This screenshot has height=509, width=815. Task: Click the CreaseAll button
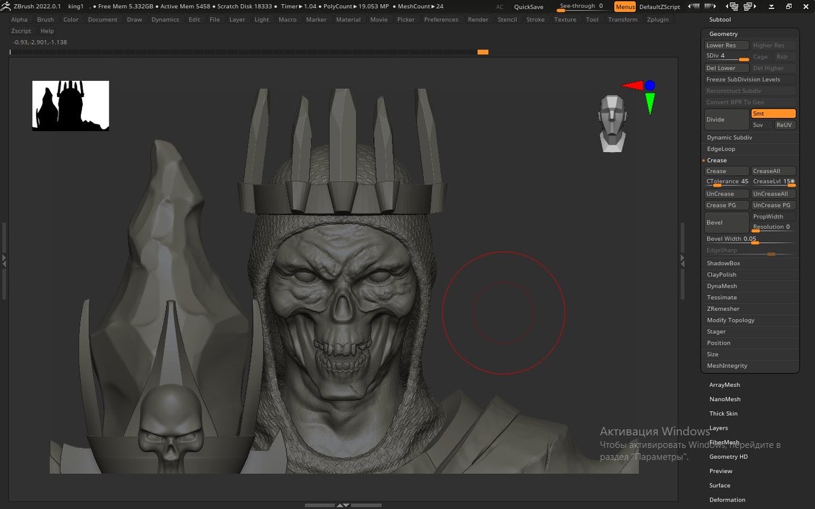point(773,171)
